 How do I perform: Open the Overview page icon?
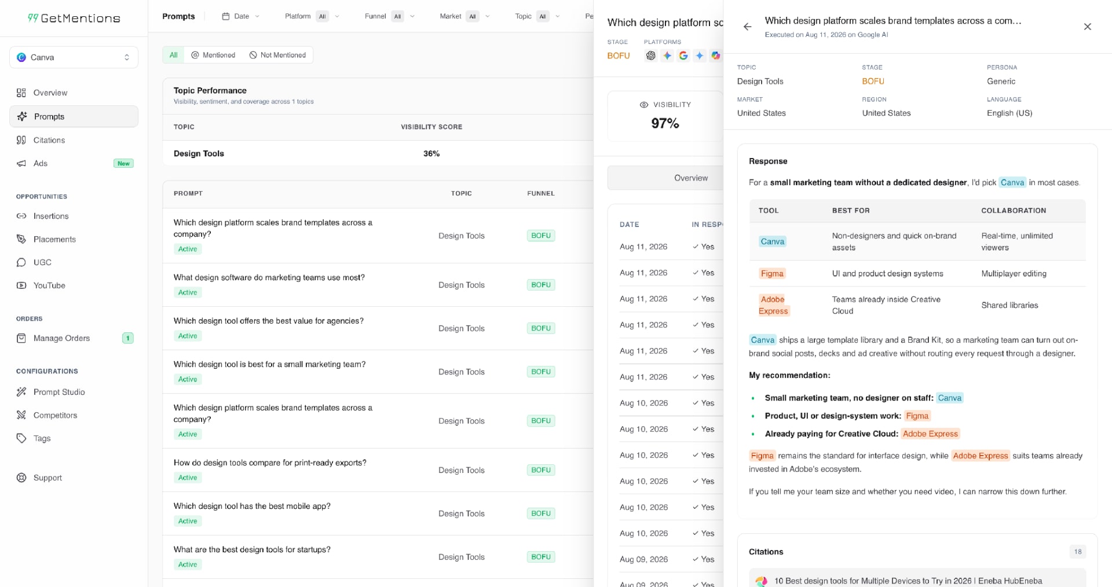(x=21, y=93)
